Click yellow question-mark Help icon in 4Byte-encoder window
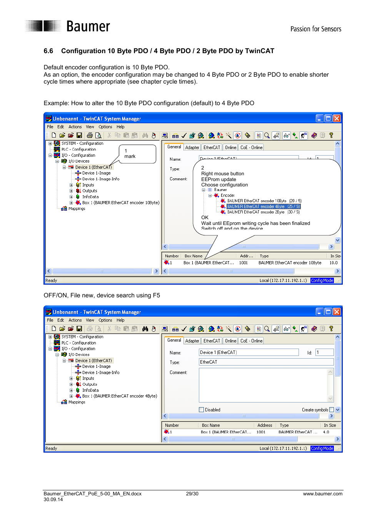The height and width of the screenshot is (520, 367). [331, 329]
